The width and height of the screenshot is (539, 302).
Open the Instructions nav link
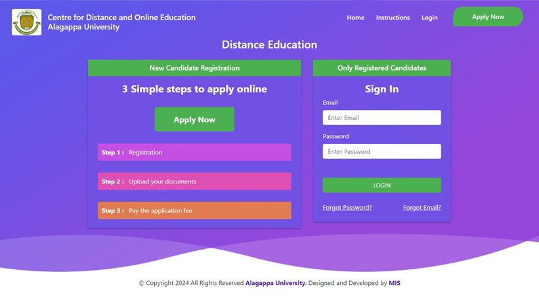[x=393, y=18]
